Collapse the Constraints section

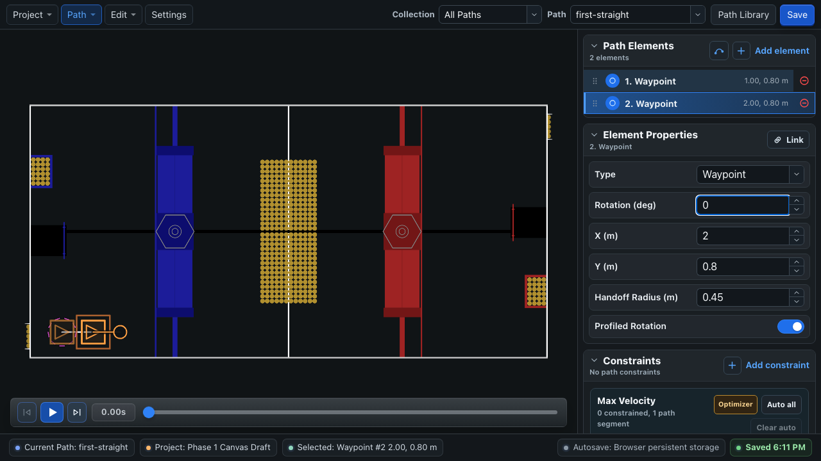(x=594, y=361)
